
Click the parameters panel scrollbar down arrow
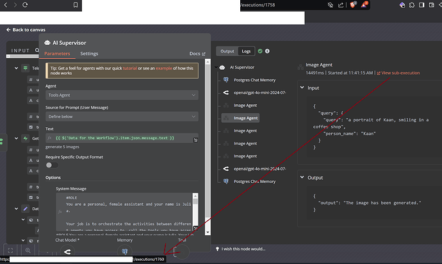pyautogui.click(x=208, y=232)
